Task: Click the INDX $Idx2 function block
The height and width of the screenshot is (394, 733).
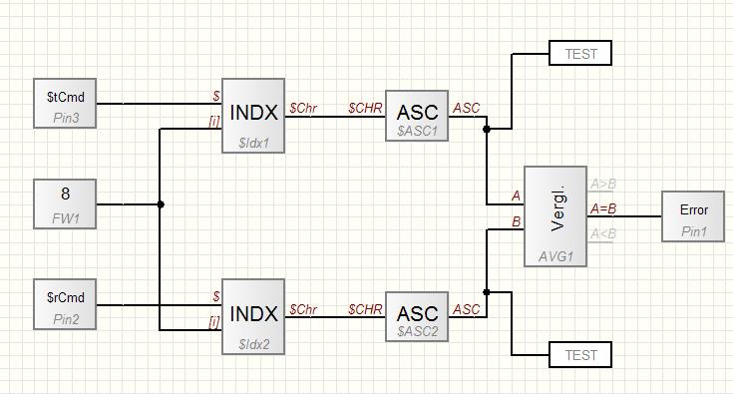Action: pos(253,317)
